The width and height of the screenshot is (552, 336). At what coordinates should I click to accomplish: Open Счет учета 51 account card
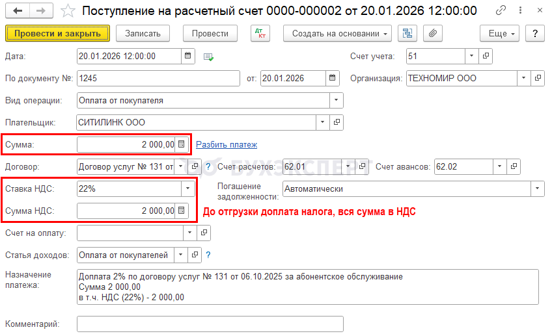[486, 56]
